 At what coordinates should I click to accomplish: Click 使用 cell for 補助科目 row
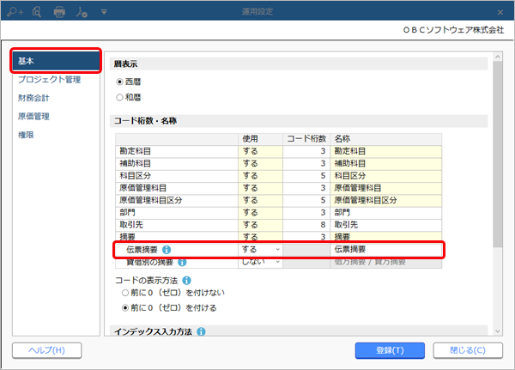coord(260,164)
